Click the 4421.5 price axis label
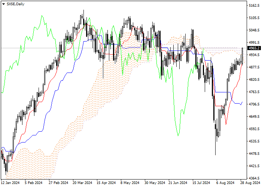The width and height of the screenshot is (262, 187). (254, 166)
